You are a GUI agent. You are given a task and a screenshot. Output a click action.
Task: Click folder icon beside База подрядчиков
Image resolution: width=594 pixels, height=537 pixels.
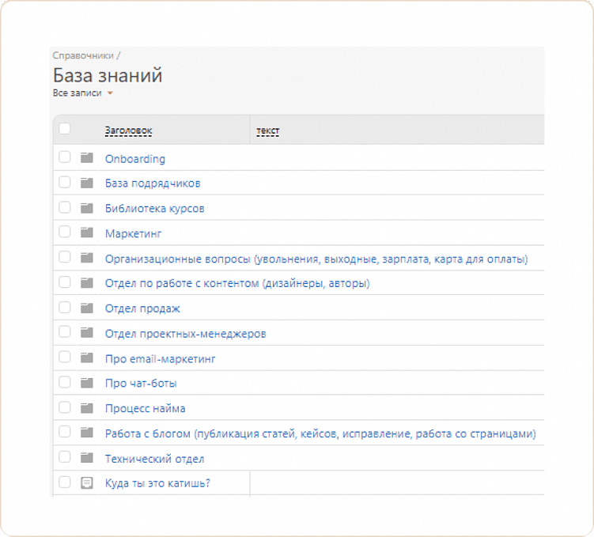click(x=87, y=183)
